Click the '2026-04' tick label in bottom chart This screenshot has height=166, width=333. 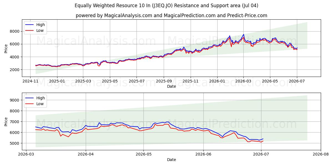pos(86,154)
